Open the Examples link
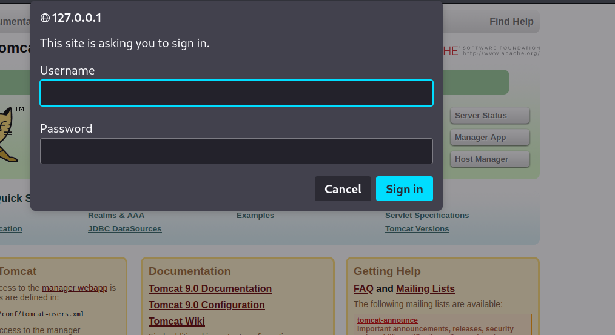 click(255, 216)
